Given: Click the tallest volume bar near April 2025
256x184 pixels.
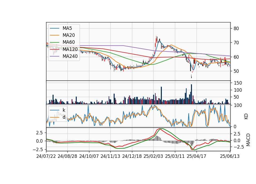Looking at the screenshot, I should pos(191,94).
